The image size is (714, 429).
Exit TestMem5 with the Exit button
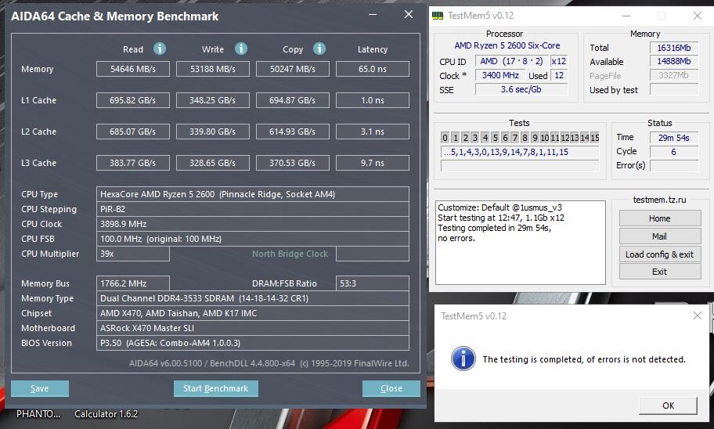(x=659, y=272)
